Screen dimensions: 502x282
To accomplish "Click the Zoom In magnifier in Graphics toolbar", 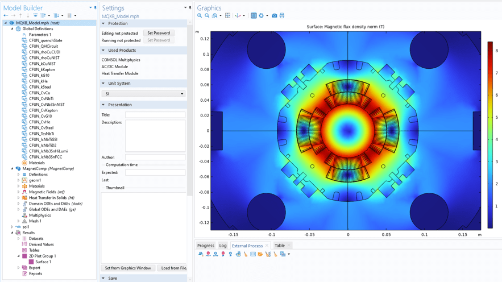I will pos(200,15).
